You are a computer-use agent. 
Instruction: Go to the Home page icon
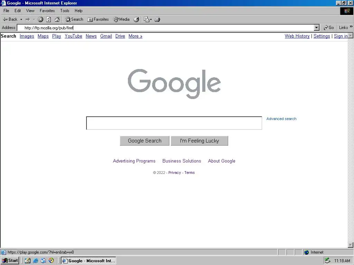[x=57, y=19]
